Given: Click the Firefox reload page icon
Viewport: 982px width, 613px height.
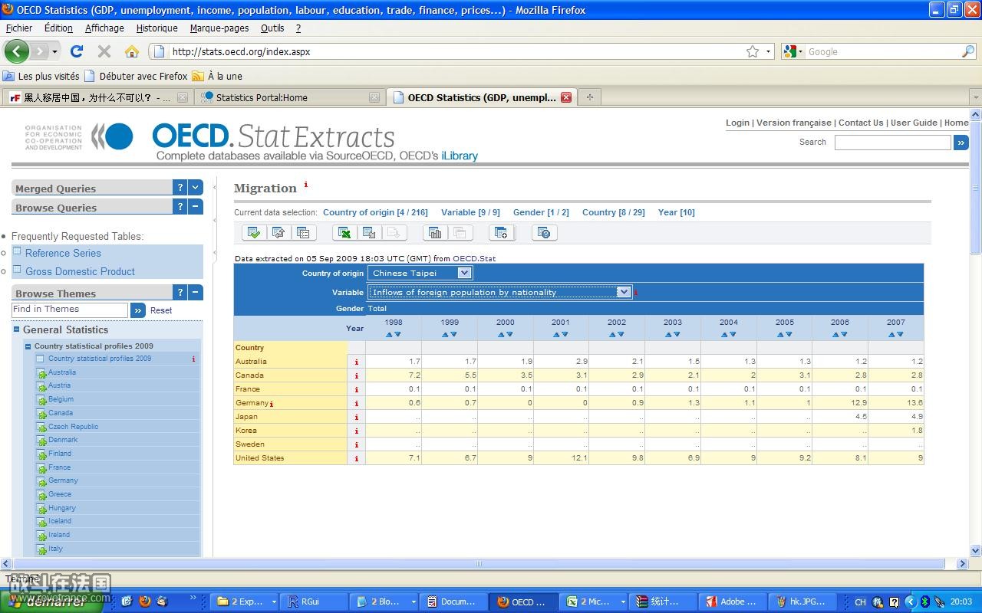Looking at the screenshot, I should (x=76, y=51).
